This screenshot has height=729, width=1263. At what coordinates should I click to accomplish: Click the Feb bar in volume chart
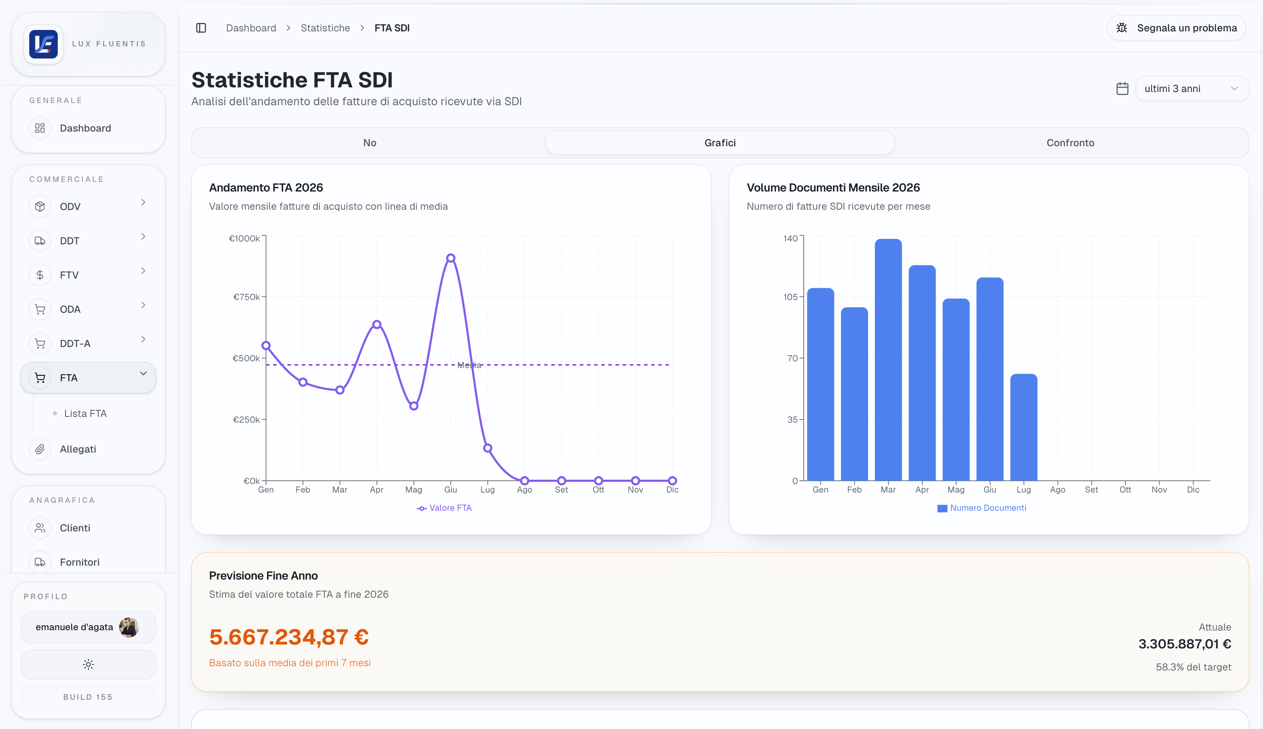(x=854, y=394)
